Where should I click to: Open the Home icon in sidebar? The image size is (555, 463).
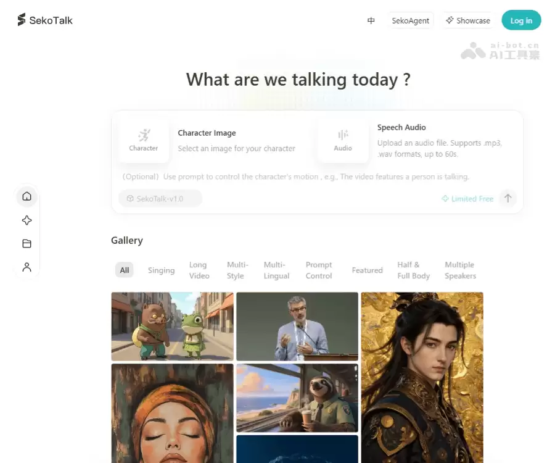pyautogui.click(x=27, y=196)
